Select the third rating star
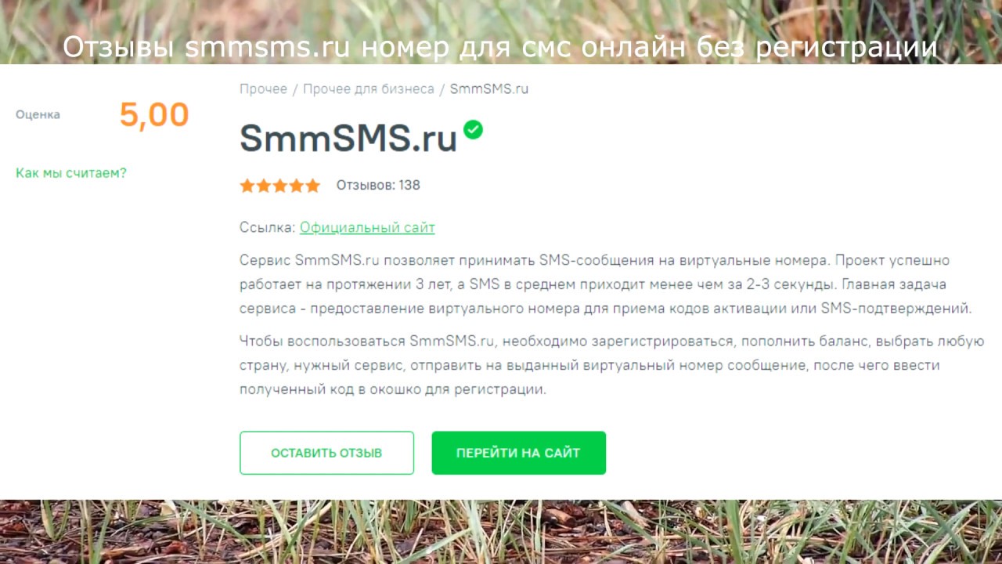The width and height of the screenshot is (1002, 564). click(280, 186)
